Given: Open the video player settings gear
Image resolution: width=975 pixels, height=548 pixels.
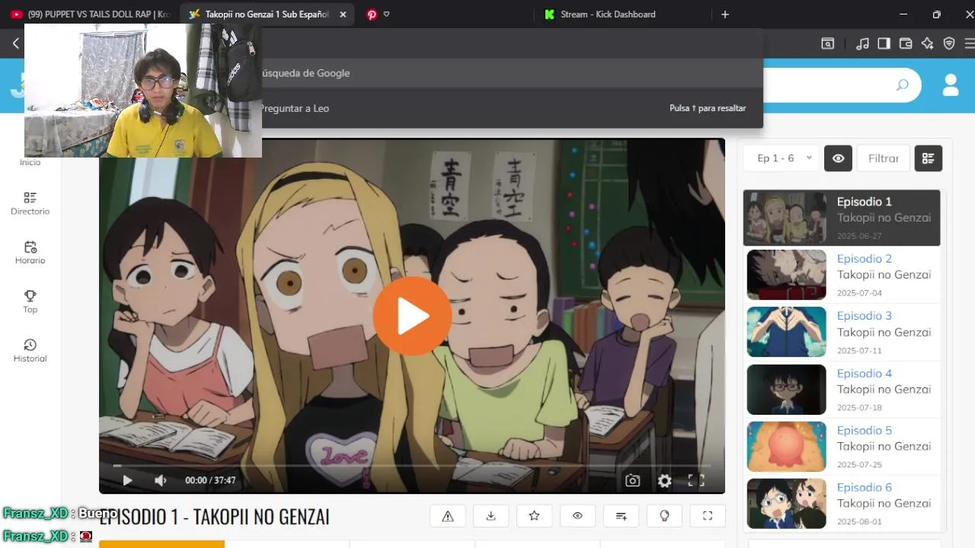Looking at the screenshot, I should pyautogui.click(x=664, y=480).
